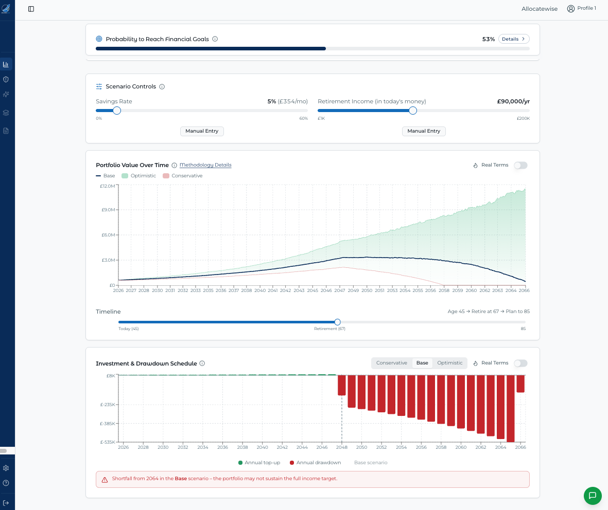This screenshot has width=608, height=510.
Task: Open the layers sidebar icon
Action: 6,113
